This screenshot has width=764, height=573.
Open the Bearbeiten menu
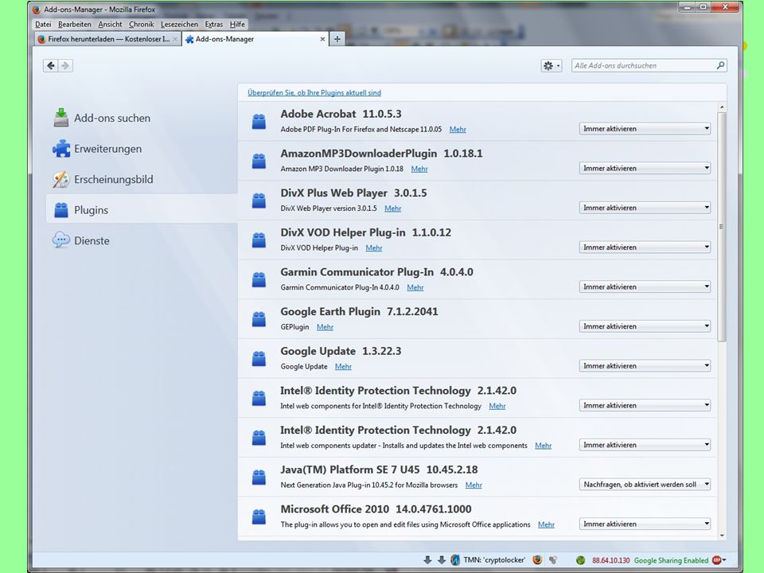click(75, 25)
